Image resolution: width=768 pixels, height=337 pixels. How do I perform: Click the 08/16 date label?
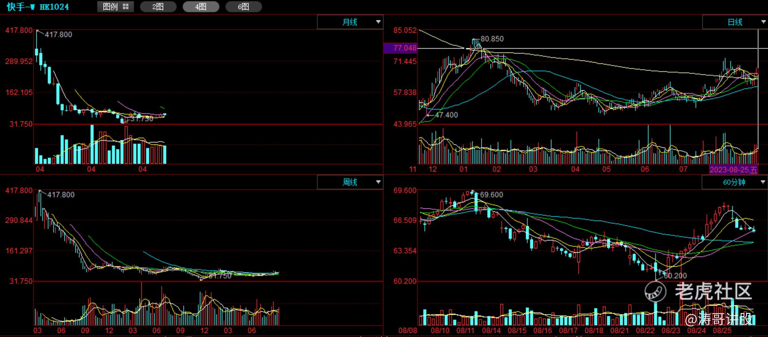point(543,331)
